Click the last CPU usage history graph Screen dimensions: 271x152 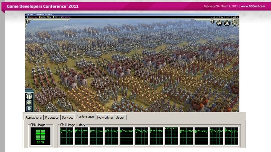[231, 136]
